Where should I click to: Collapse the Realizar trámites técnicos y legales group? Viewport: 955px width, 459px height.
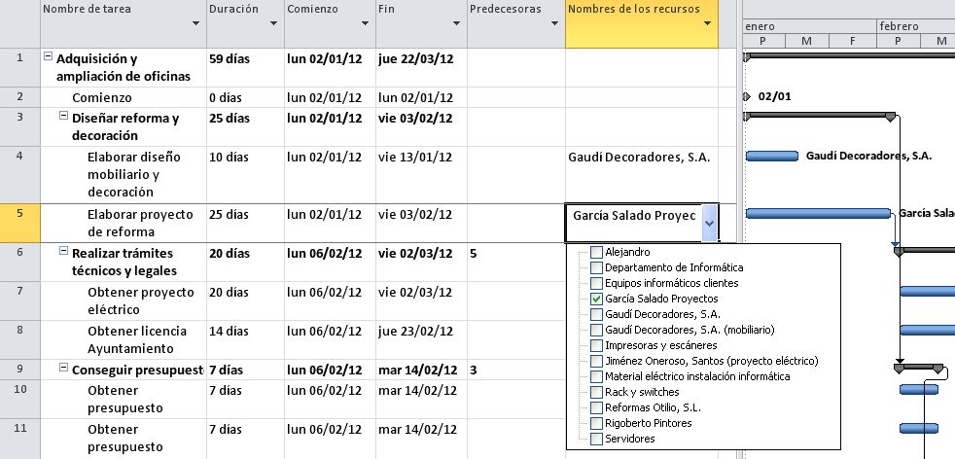(x=63, y=252)
